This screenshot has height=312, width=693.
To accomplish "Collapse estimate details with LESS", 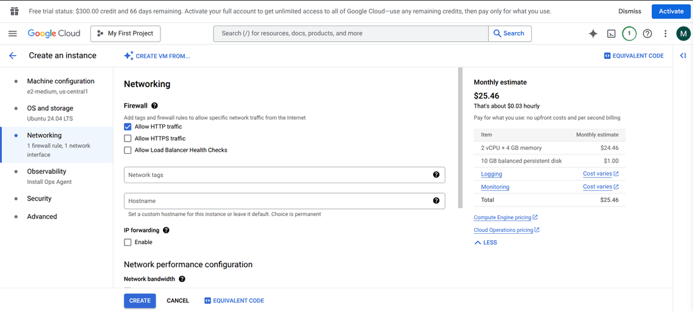I will [x=485, y=243].
